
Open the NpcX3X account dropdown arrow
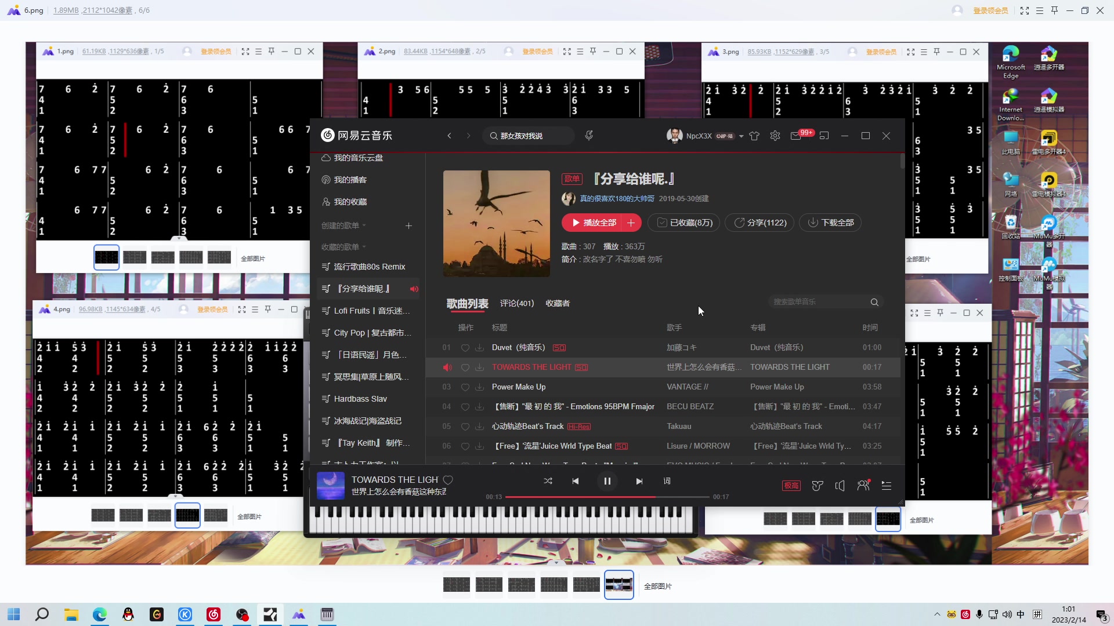click(741, 136)
